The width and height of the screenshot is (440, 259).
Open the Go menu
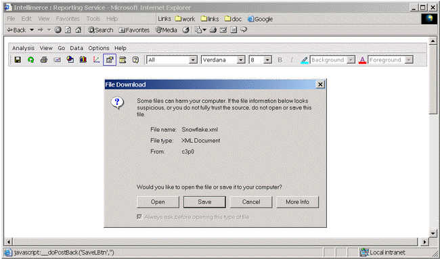pos(62,48)
